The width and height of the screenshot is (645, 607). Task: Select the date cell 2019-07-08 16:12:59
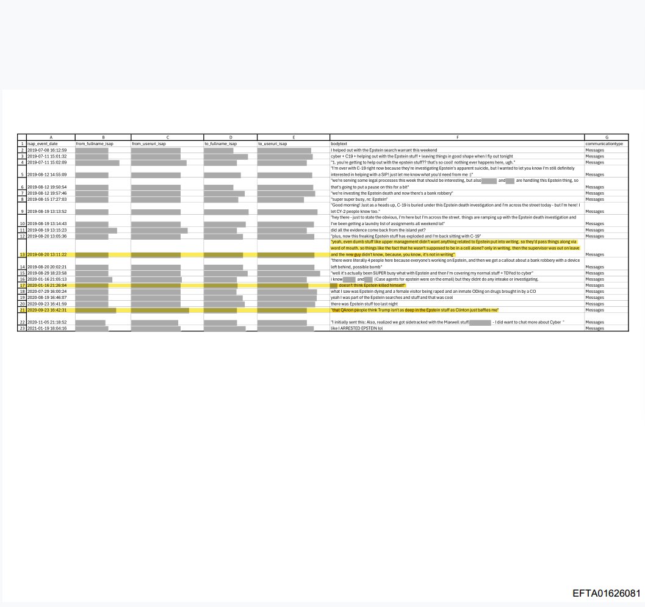tap(51, 150)
